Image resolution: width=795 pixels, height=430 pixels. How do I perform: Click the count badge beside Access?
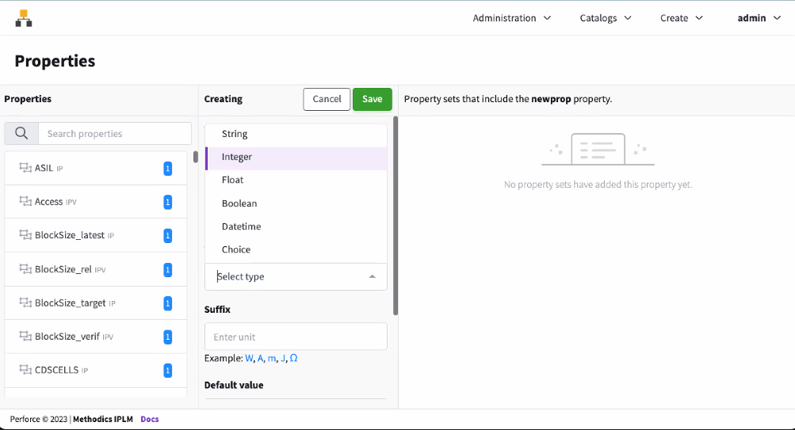(167, 202)
